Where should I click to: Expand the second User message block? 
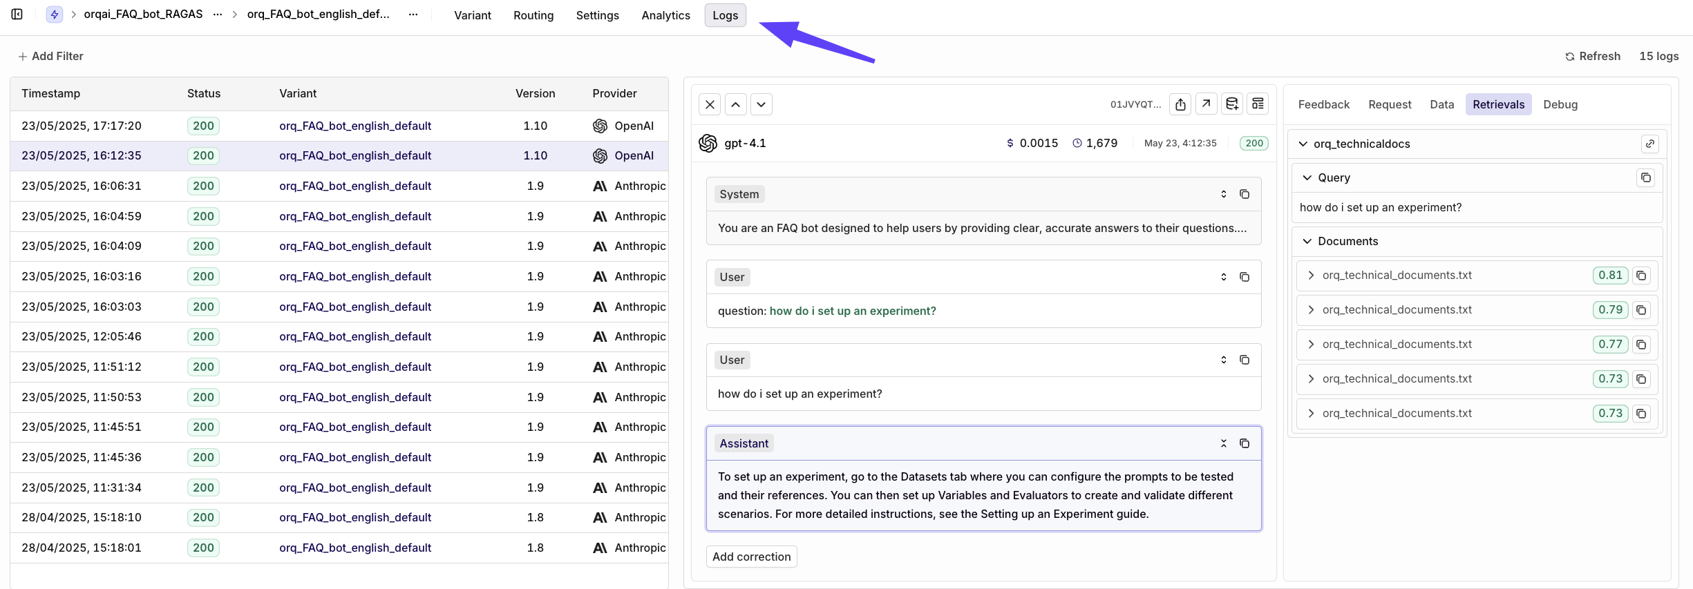(1224, 360)
